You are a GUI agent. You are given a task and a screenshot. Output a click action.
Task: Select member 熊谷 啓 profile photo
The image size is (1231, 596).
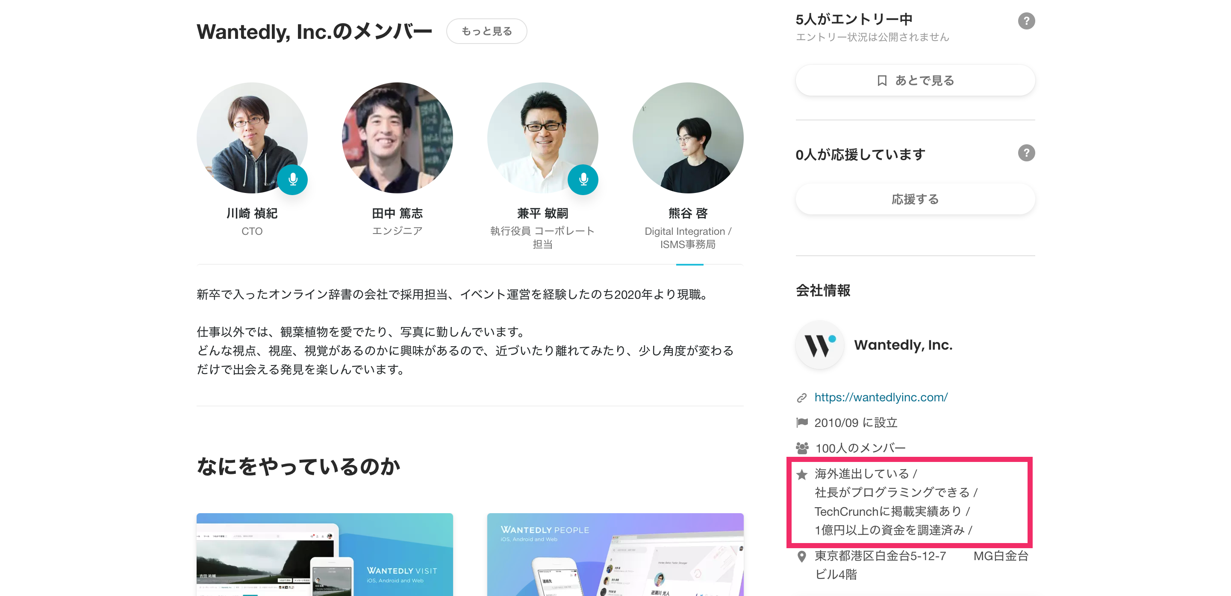coord(687,138)
